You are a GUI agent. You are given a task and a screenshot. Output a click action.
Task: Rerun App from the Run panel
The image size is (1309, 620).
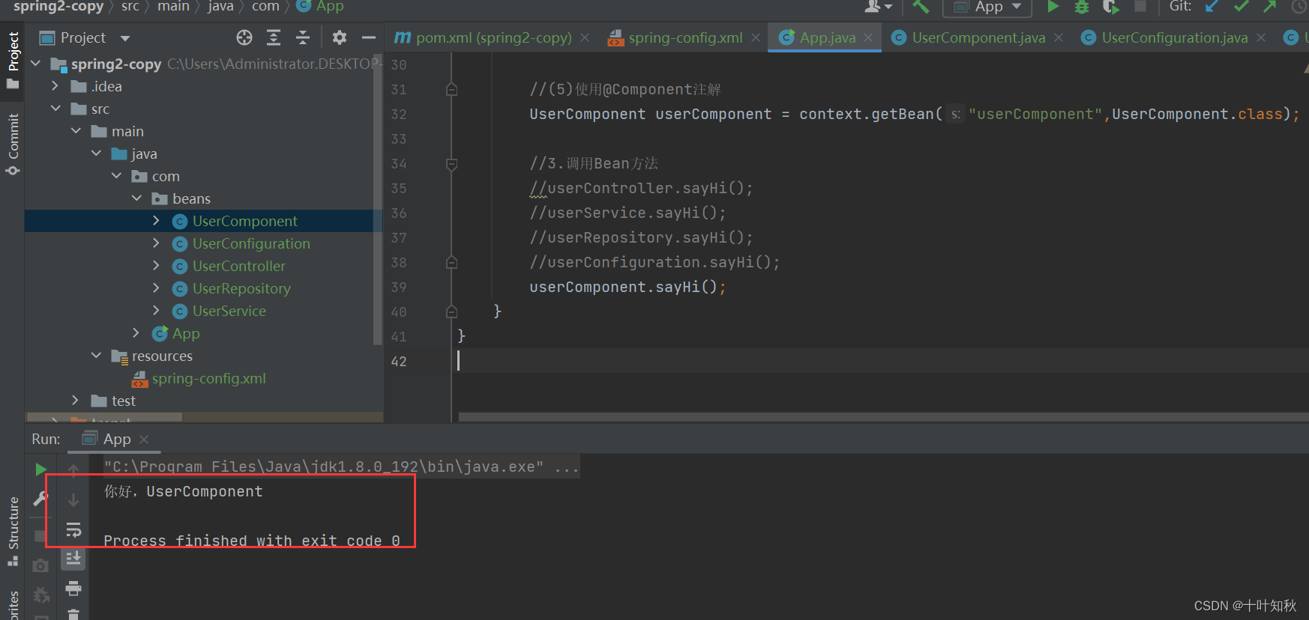40,469
